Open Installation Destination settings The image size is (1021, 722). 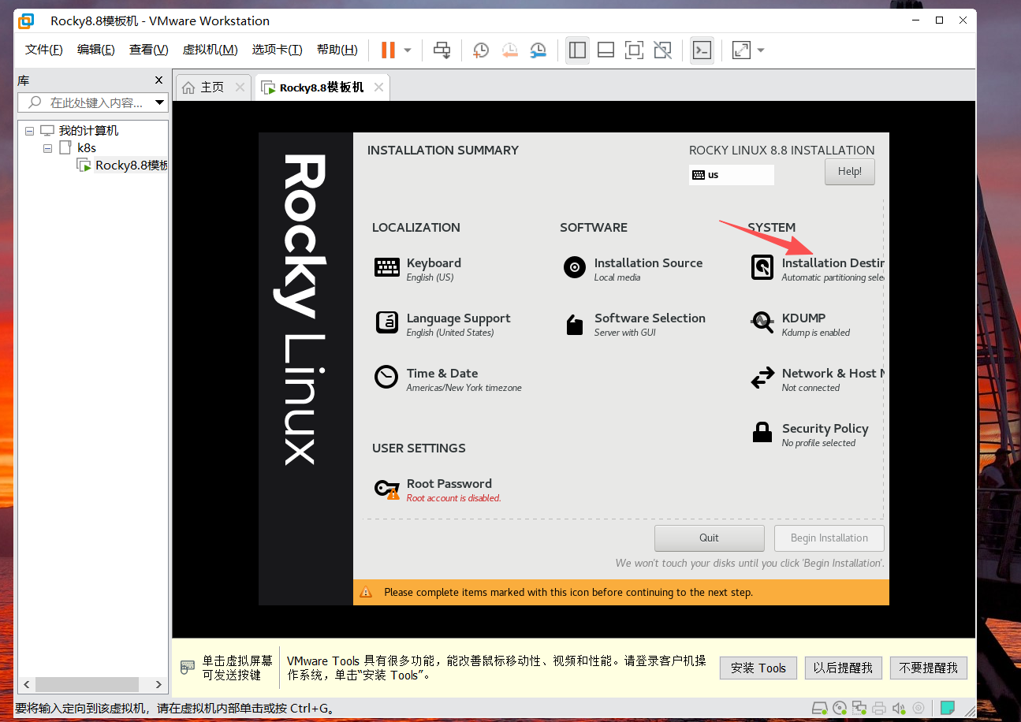[x=817, y=269]
